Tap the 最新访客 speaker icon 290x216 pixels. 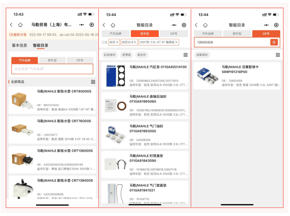pos(11,35)
